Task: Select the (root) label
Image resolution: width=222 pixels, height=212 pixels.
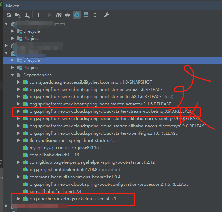Action: coord(59,24)
